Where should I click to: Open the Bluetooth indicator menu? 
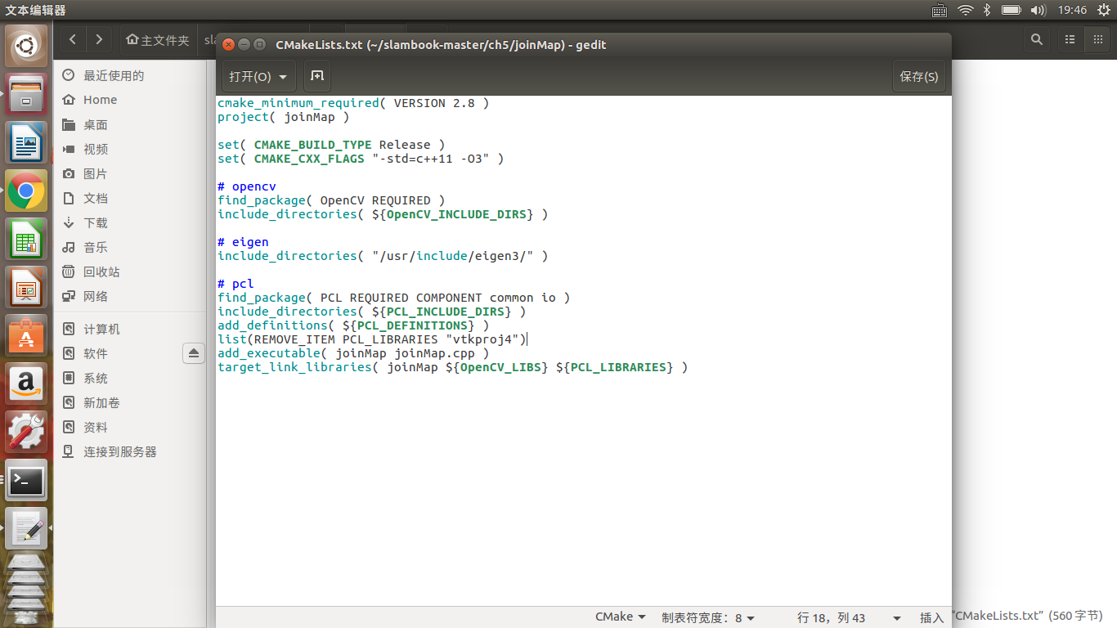tap(987, 10)
